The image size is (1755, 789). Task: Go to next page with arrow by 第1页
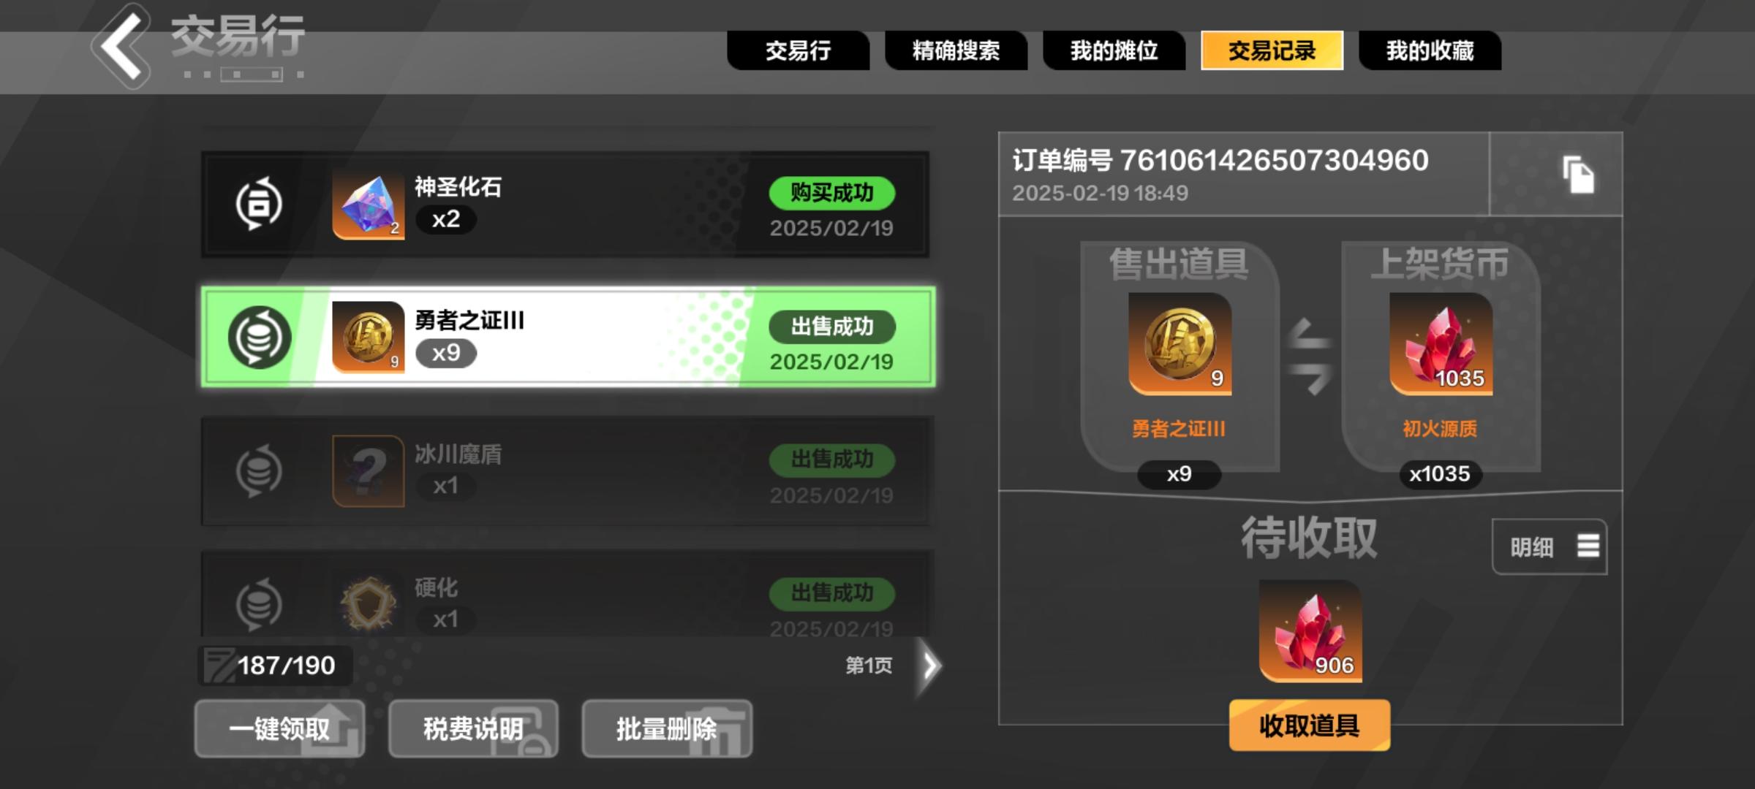click(929, 666)
